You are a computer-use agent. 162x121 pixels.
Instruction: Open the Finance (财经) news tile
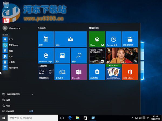coord(97,56)
